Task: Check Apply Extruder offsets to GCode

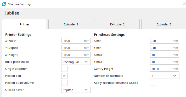Action: click(153, 83)
